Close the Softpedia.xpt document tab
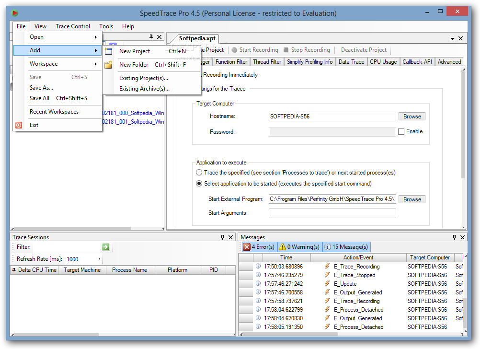The height and width of the screenshot is (350, 481). coord(460,38)
